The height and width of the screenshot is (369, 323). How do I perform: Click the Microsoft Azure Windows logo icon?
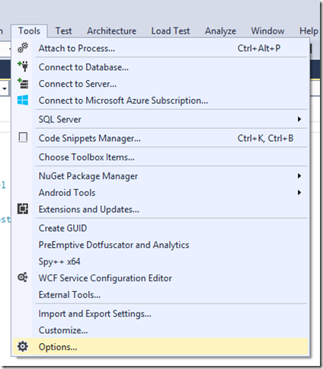[23, 100]
